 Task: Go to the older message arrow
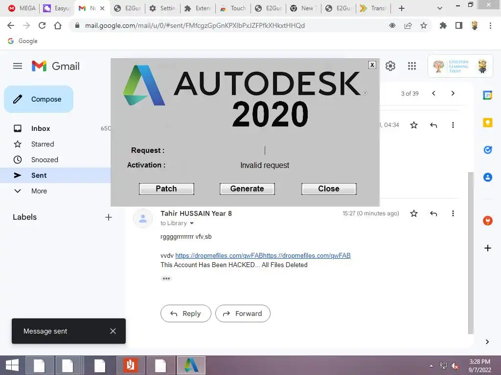[453, 93]
